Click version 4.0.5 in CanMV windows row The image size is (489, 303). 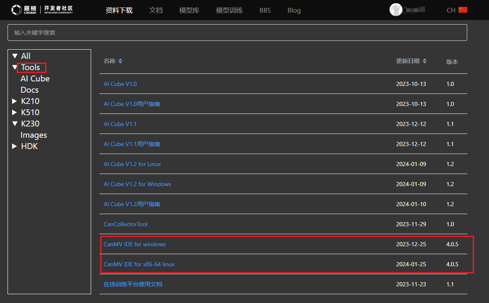click(x=452, y=244)
